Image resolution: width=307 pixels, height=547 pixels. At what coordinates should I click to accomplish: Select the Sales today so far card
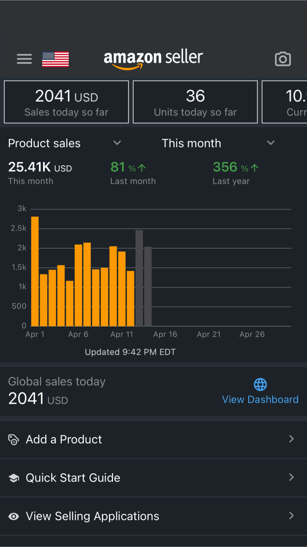(x=66, y=102)
